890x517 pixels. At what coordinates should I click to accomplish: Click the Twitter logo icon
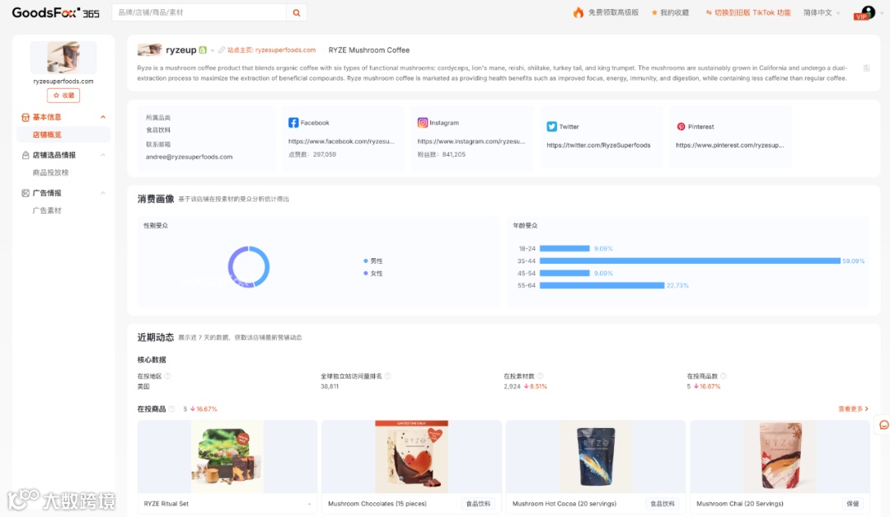(551, 127)
